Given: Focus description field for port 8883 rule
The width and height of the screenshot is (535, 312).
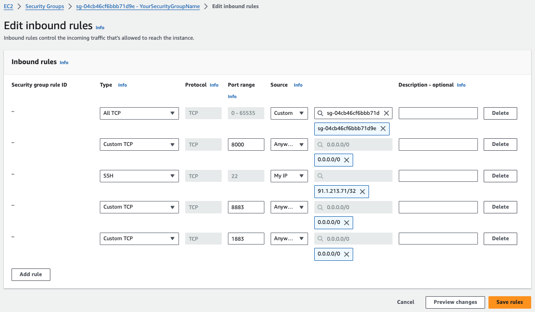Looking at the screenshot, I should 438,207.
